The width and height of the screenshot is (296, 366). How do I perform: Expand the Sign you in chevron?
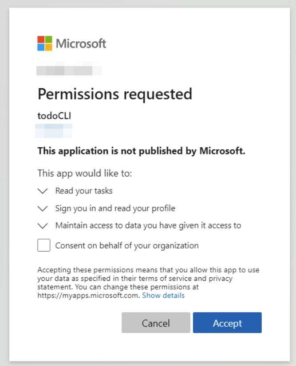pyautogui.click(x=43, y=209)
